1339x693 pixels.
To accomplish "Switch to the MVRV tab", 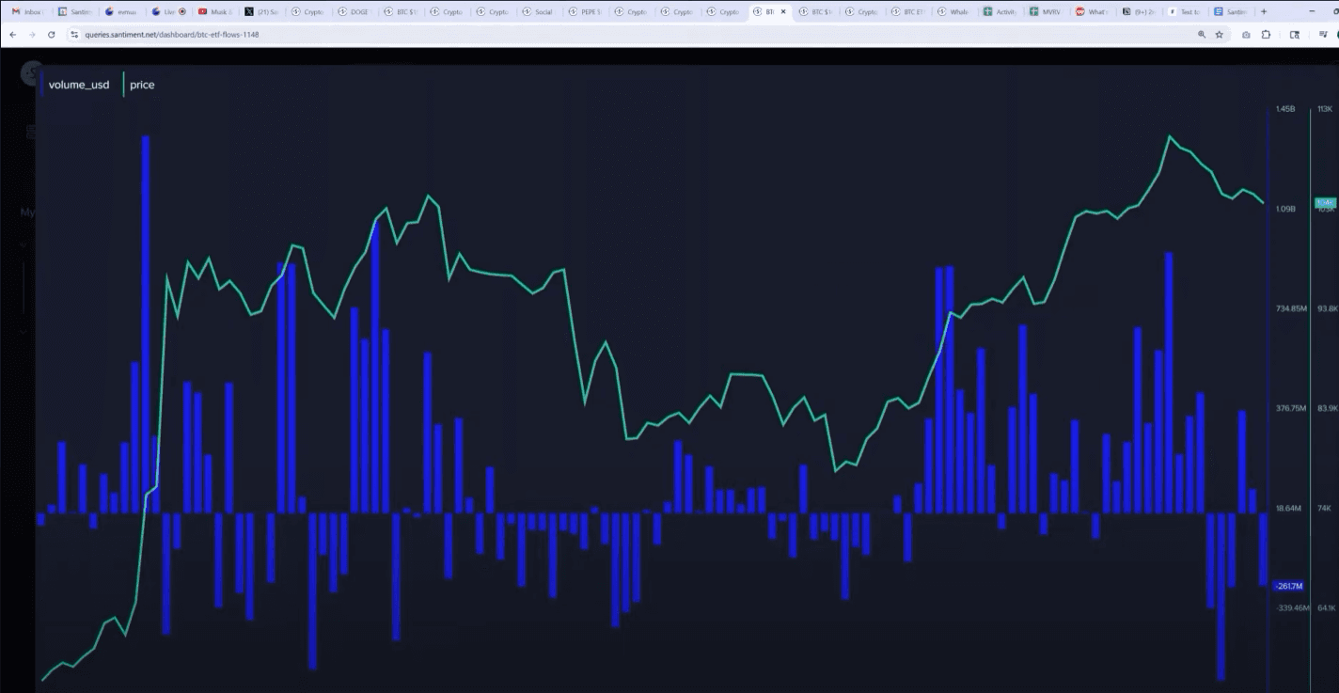I will [x=1046, y=12].
